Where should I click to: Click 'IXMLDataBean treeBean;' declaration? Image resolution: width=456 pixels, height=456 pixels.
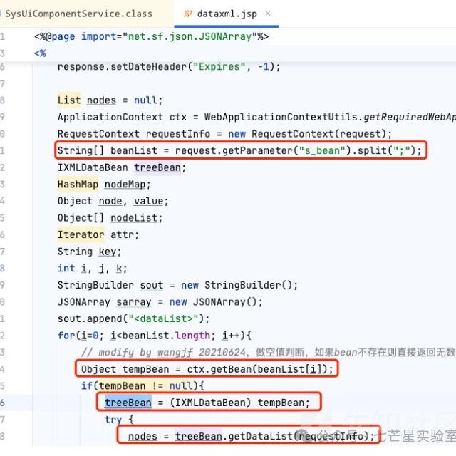coord(122,167)
